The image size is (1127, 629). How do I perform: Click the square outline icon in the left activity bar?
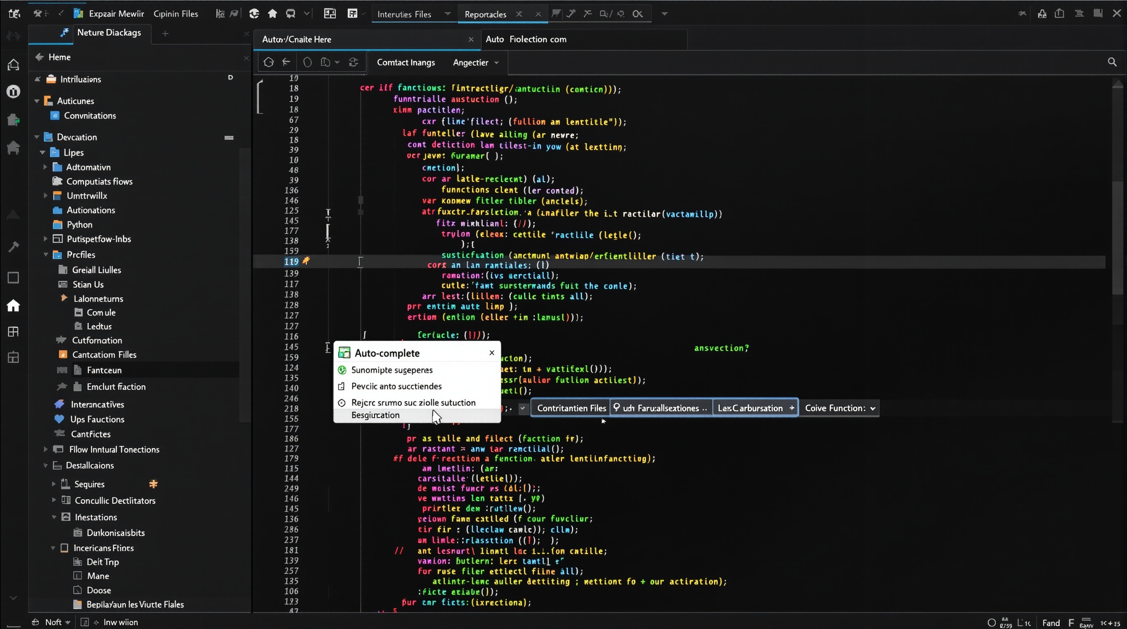[13, 278]
